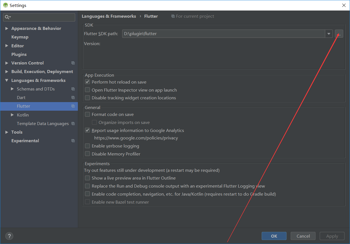Expand the Kotlin node
Image resolution: width=350 pixels, height=244 pixels.
click(12, 115)
